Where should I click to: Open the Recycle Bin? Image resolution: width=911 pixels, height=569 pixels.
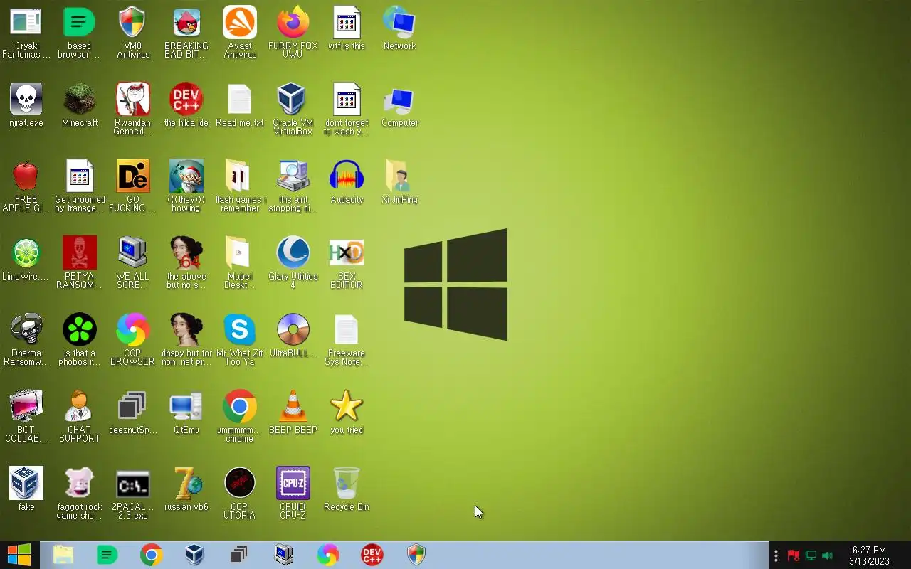click(x=347, y=484)
